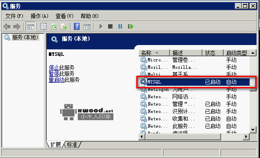
Task: Click the 重启动 link to restart service
Action: click(x=56, y=80)
